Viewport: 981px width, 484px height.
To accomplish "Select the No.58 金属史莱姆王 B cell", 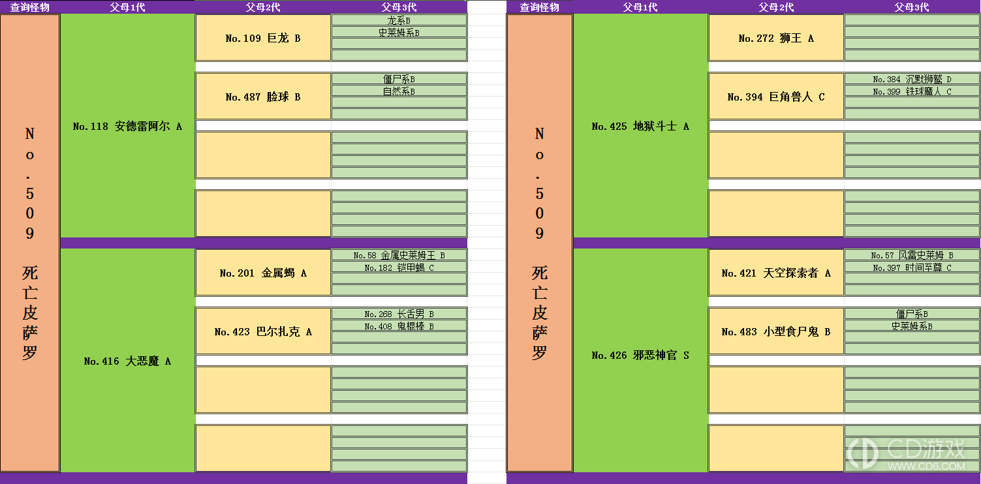I will [399, 255].
